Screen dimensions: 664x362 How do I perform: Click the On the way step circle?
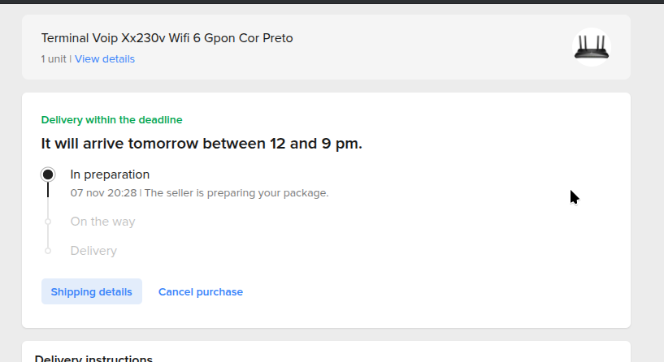[48, 222]
